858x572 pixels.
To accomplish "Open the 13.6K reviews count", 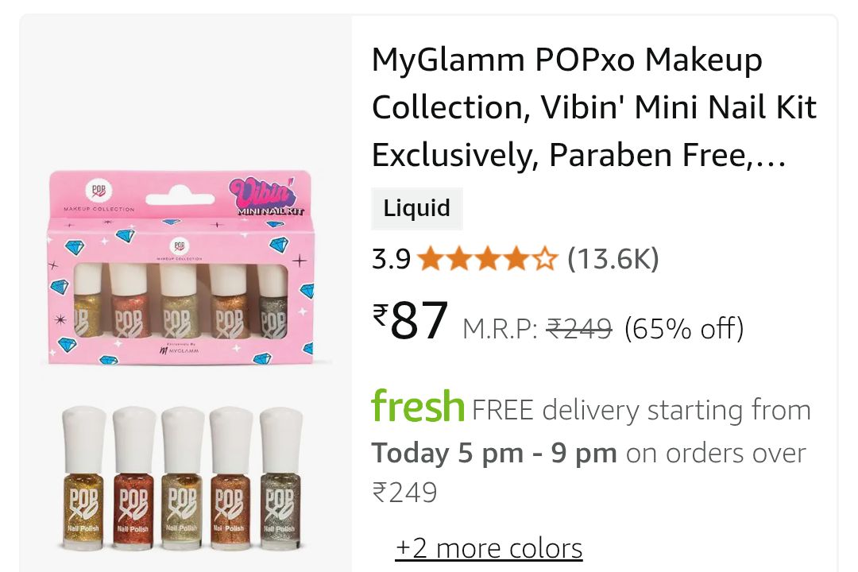I will (613, 259).
